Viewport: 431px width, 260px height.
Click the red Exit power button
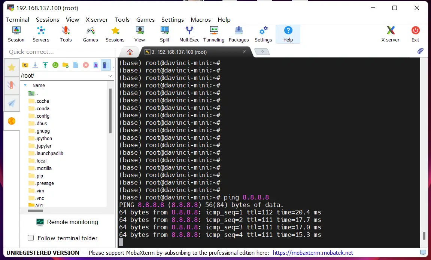tap(415, 34)
